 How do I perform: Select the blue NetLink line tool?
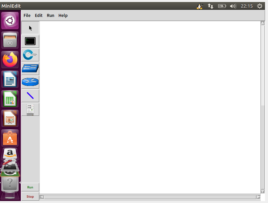(30, 96)
